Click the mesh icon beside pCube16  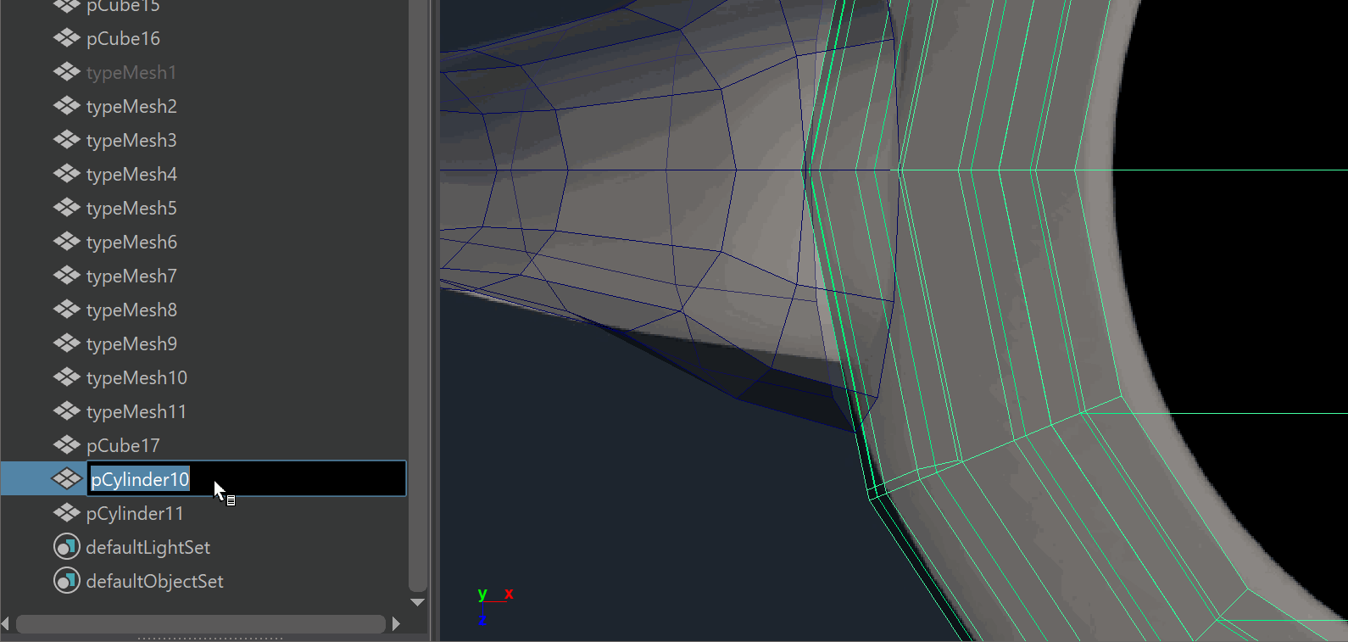pos(66,38)
